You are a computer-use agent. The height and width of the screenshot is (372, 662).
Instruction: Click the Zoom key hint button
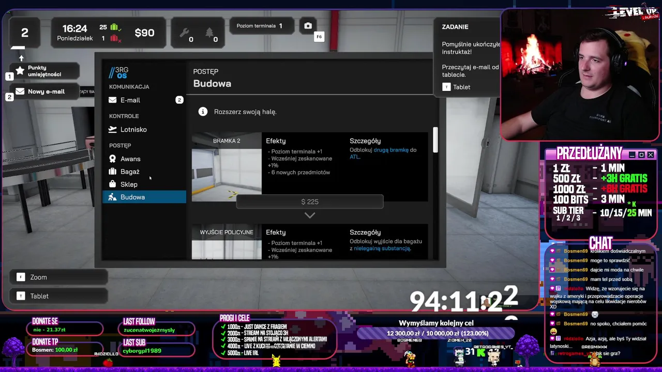(58, 277)
